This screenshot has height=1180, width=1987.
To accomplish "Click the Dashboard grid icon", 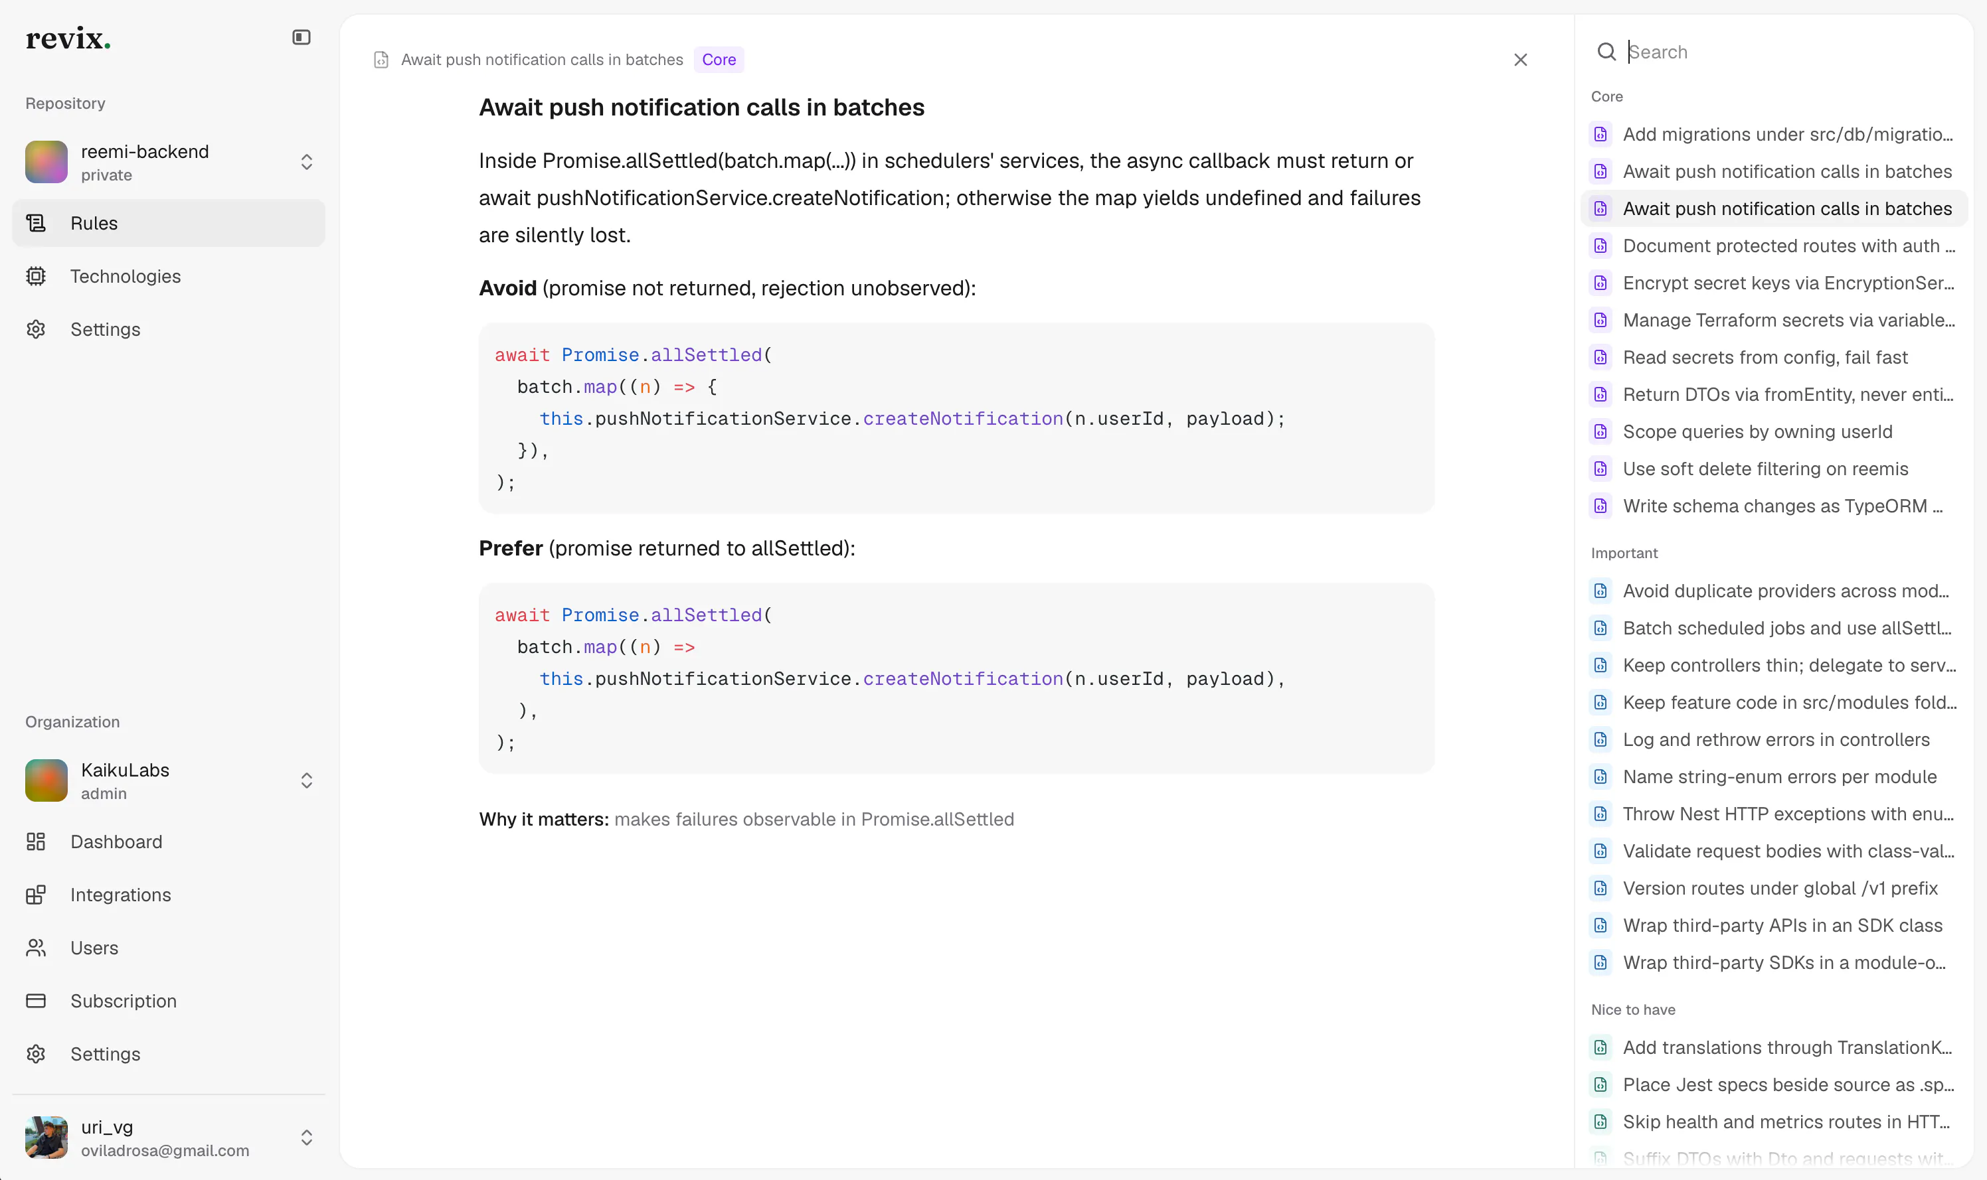I will [36, 842].
